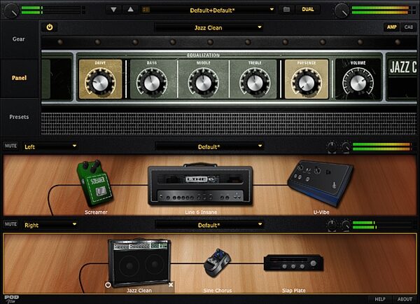The height and width of the screenshot is (304, 420).
Task: Click the Screamer label text
Action: pyautogui.click(x=96, y=212)
